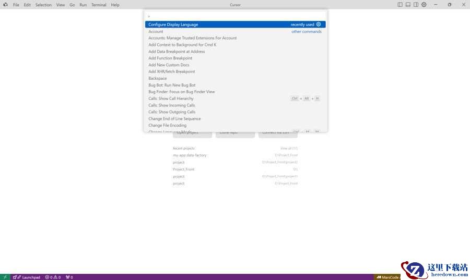Select the Backspace command
Image resolution: width=470 pixels, height=280 pixels.
pyautogui.click(x=236, y=78)
